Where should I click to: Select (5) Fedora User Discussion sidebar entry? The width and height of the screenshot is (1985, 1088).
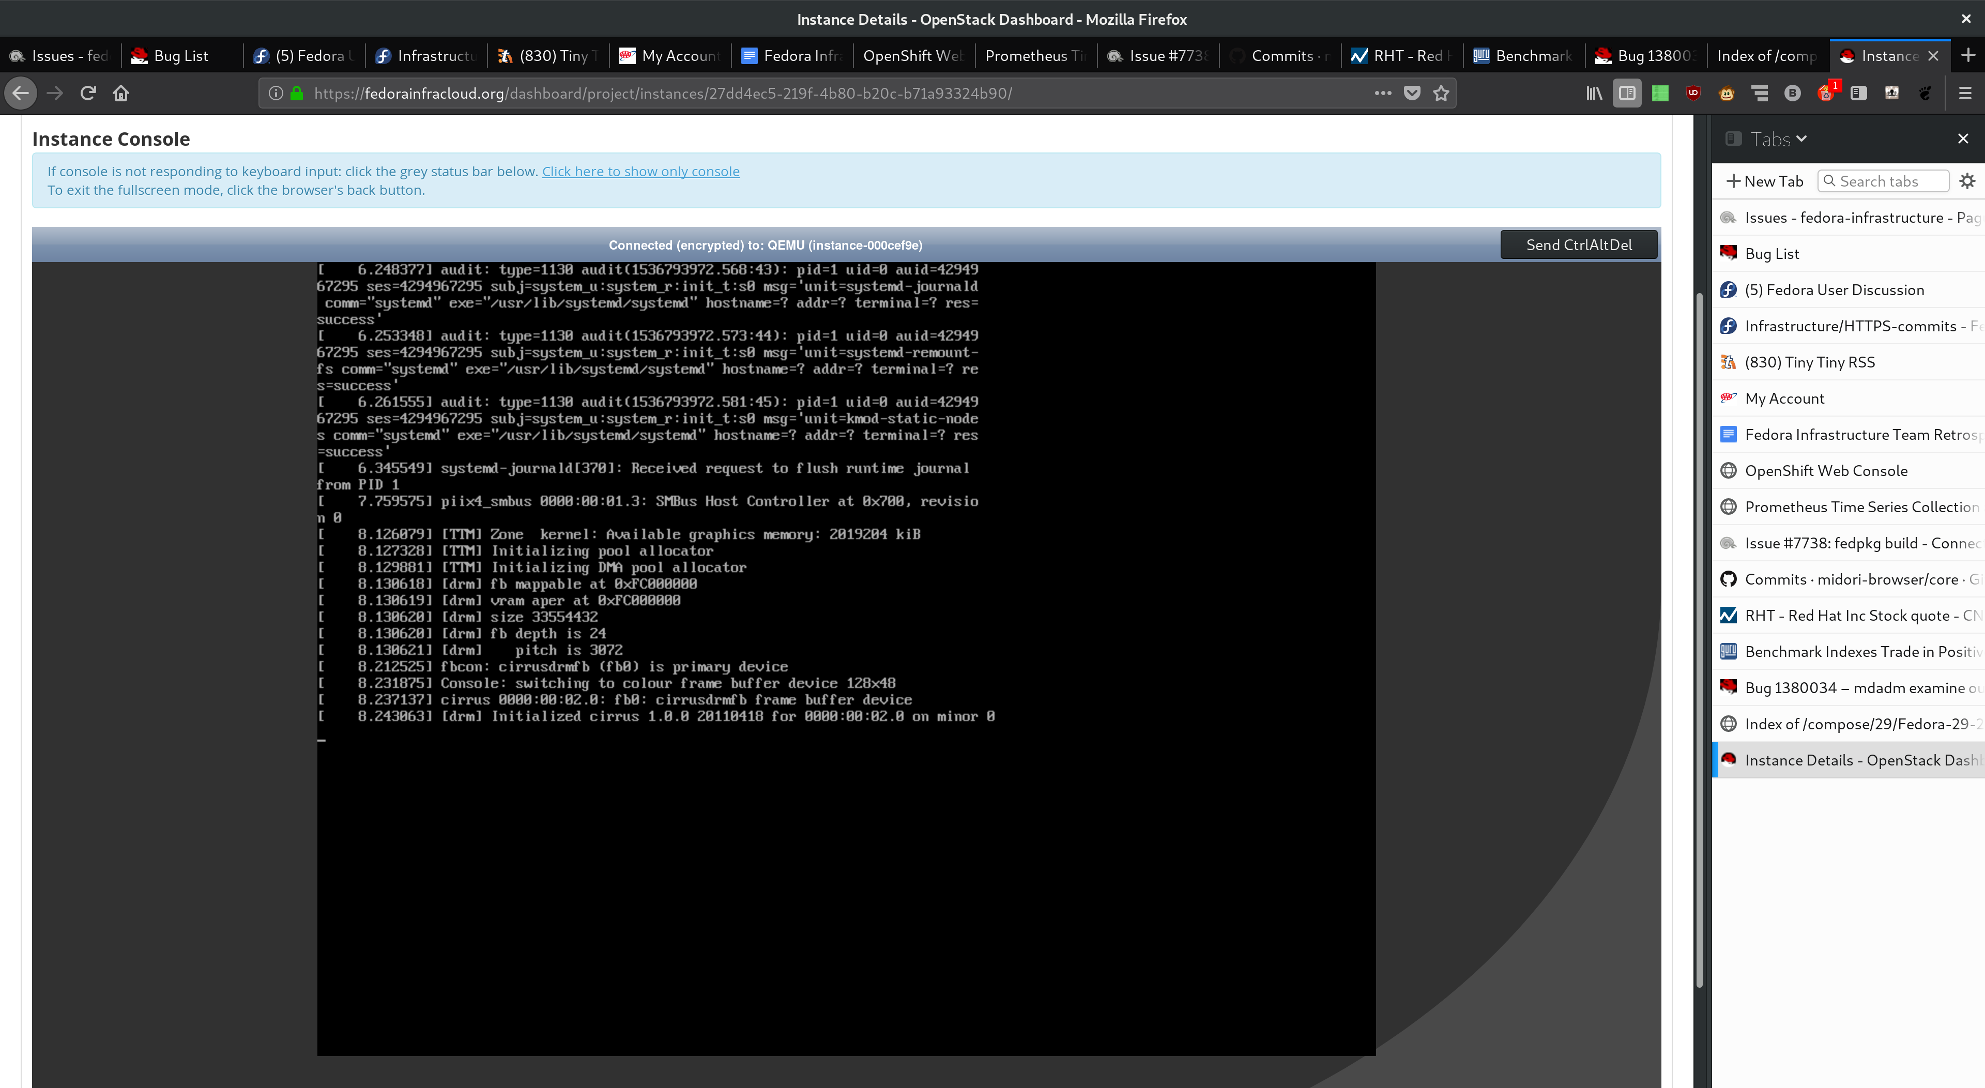[x=1848, y=290]
